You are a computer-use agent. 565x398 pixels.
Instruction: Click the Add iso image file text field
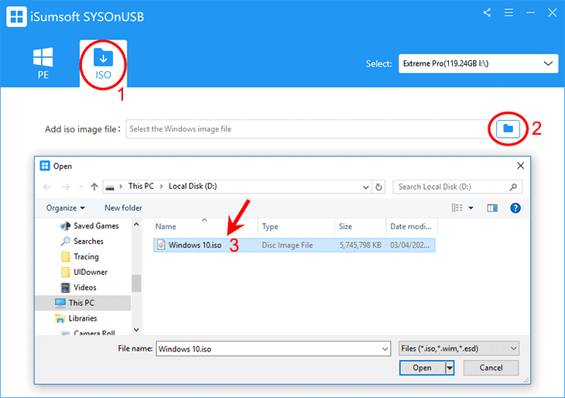[x=308, y=129]
